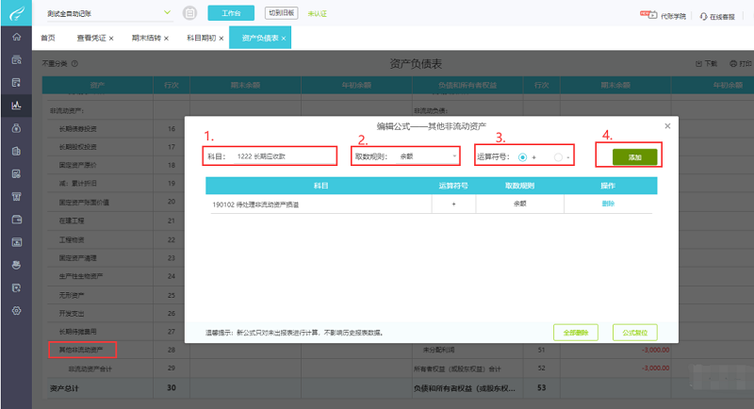Screen dimensions: 754x409
Task: Click the 未认证 status link
Action: (318, 14)
